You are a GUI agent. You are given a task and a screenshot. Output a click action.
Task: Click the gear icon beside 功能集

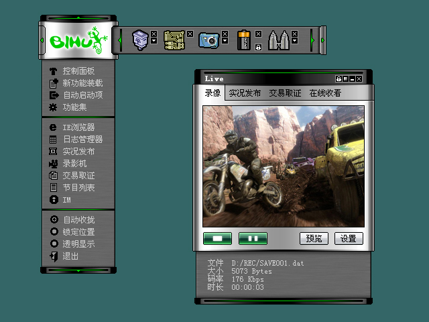pos(53,107)
